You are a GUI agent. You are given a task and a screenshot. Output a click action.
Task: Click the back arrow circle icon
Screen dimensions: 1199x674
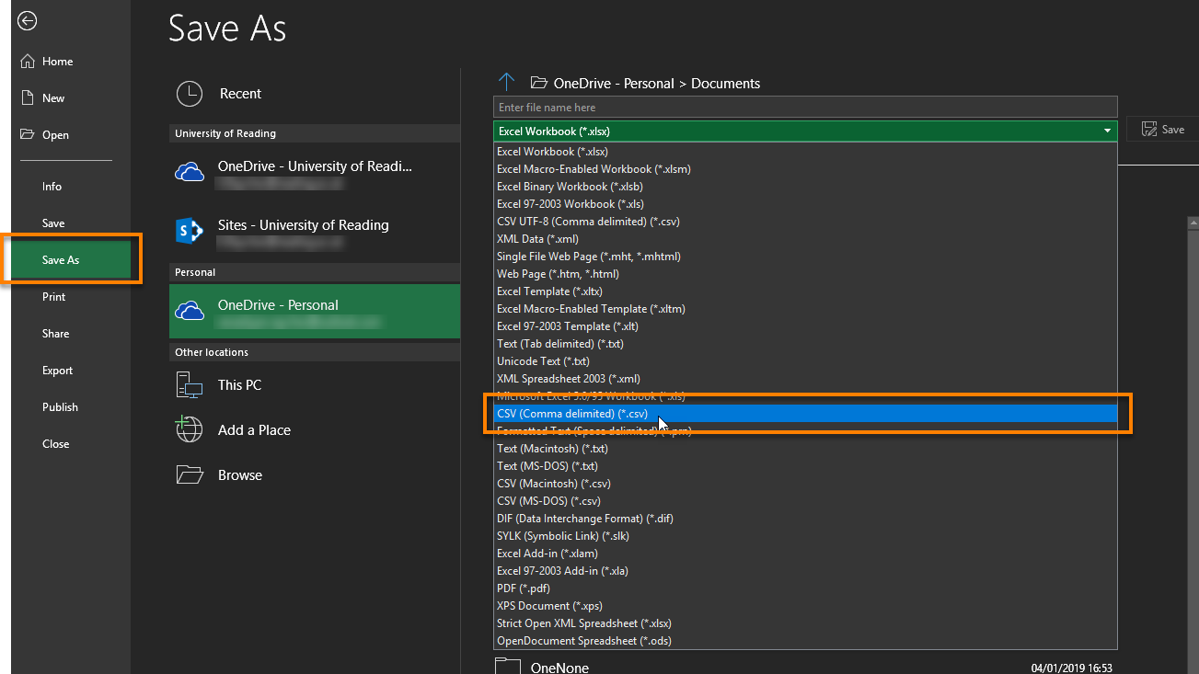click(x=28, y=20)
